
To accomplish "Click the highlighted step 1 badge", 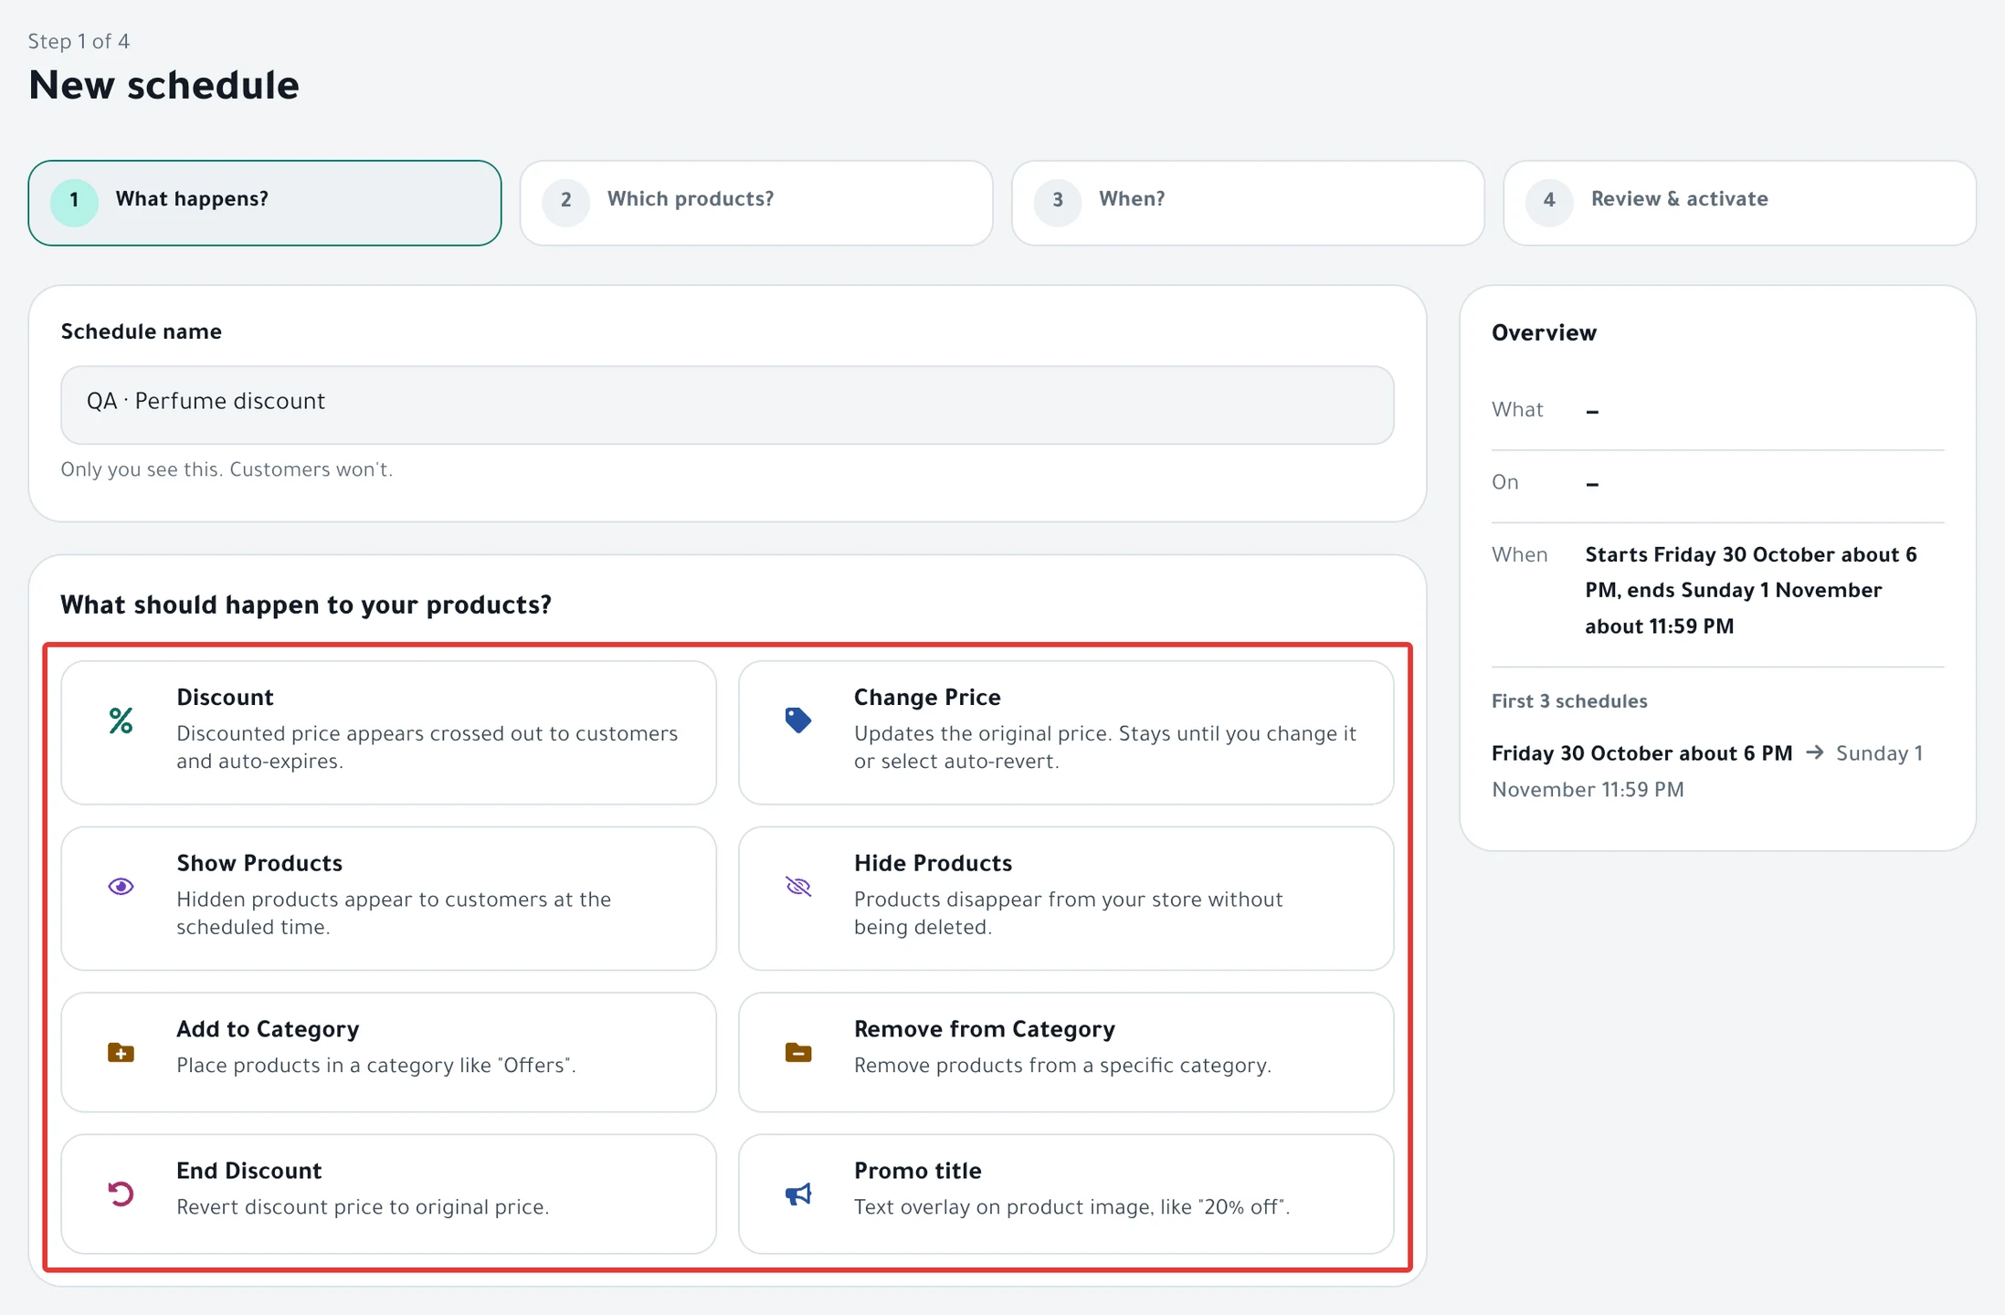I will [x=74, y=201].
